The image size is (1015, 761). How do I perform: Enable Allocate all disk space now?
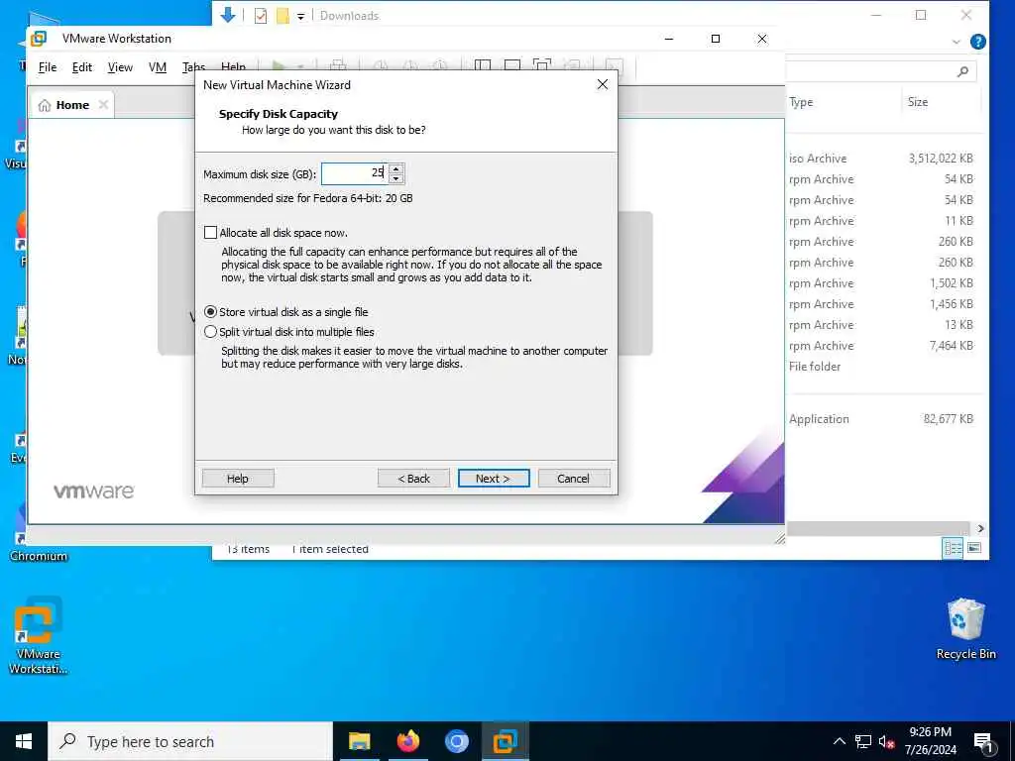tap(210, 233)
